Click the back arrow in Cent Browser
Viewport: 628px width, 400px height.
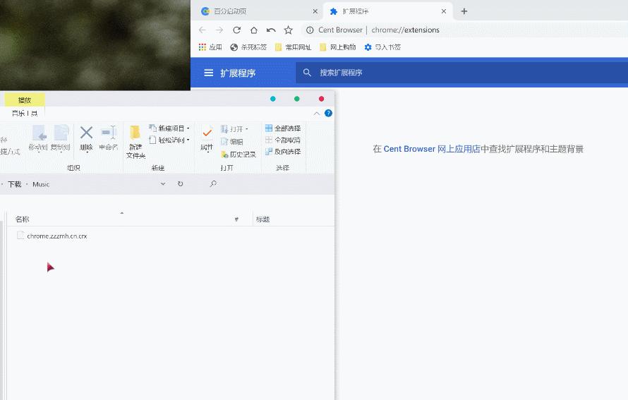[x=203, y=30]
